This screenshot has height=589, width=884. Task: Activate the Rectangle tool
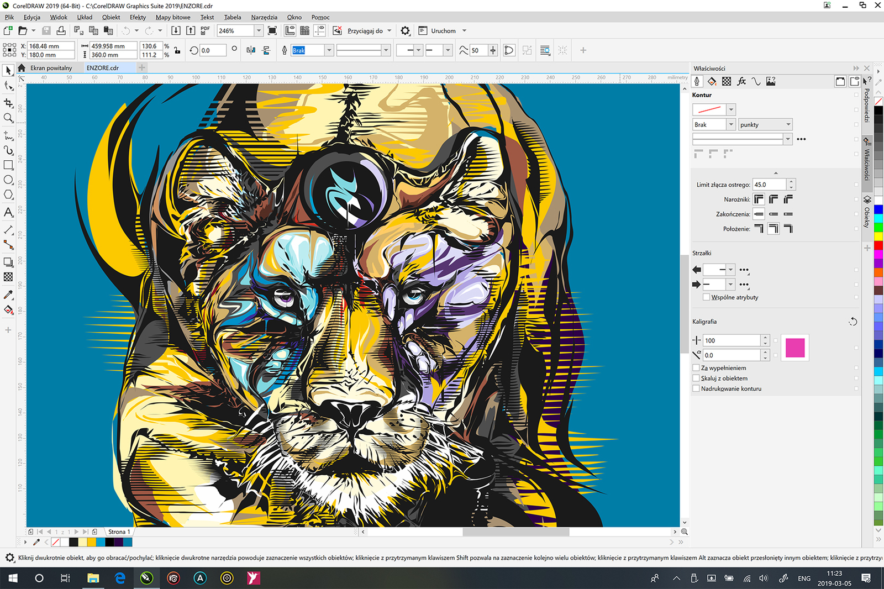point(8,165)
